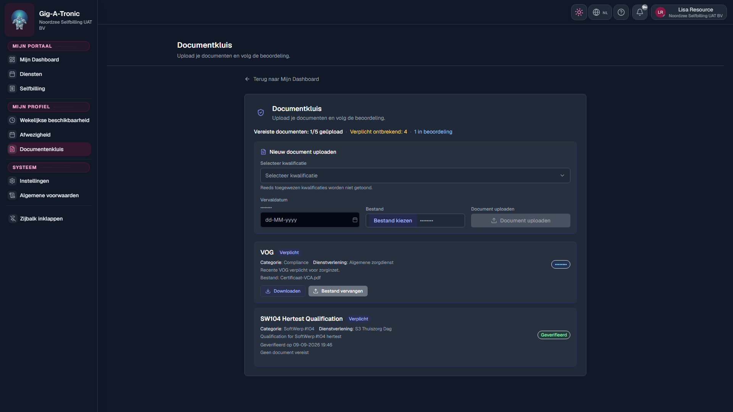Click the clock icon for weekly availability
The width and height of the screenshot is (733, 412).
tap(12, 120)
